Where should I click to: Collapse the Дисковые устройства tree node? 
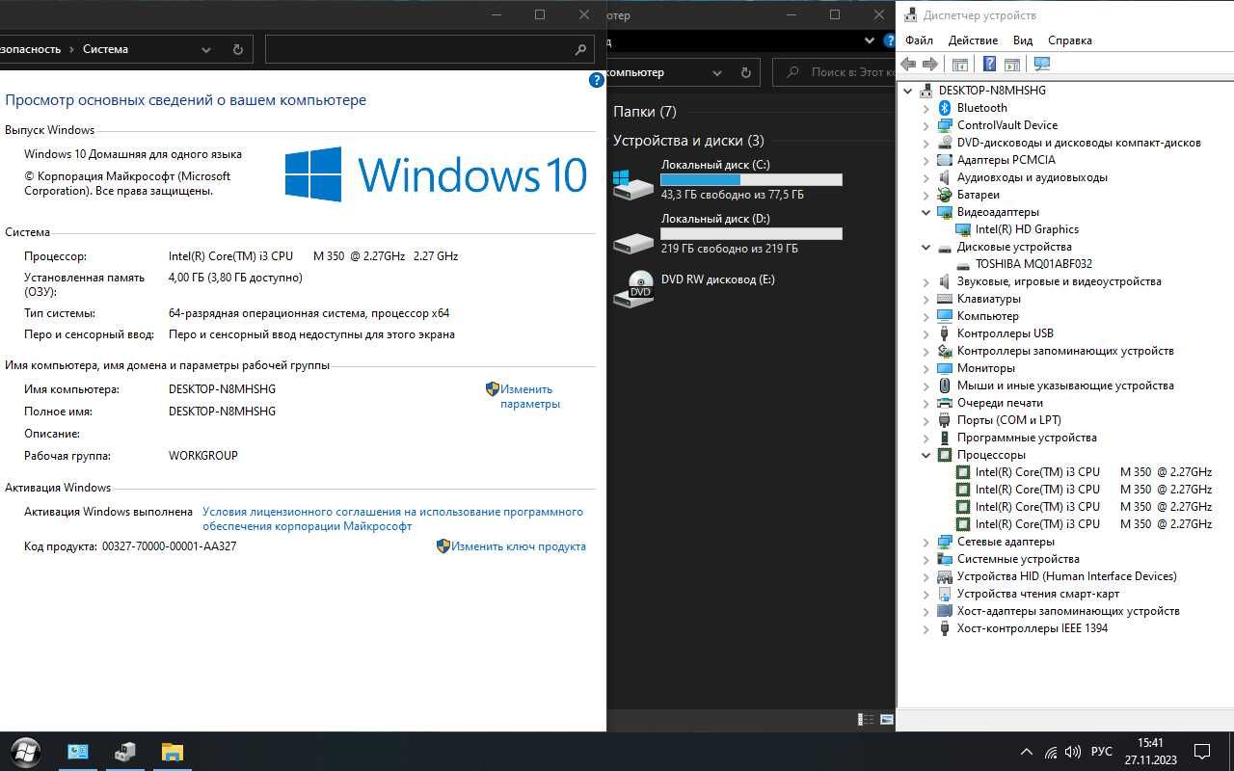point(926,247)
